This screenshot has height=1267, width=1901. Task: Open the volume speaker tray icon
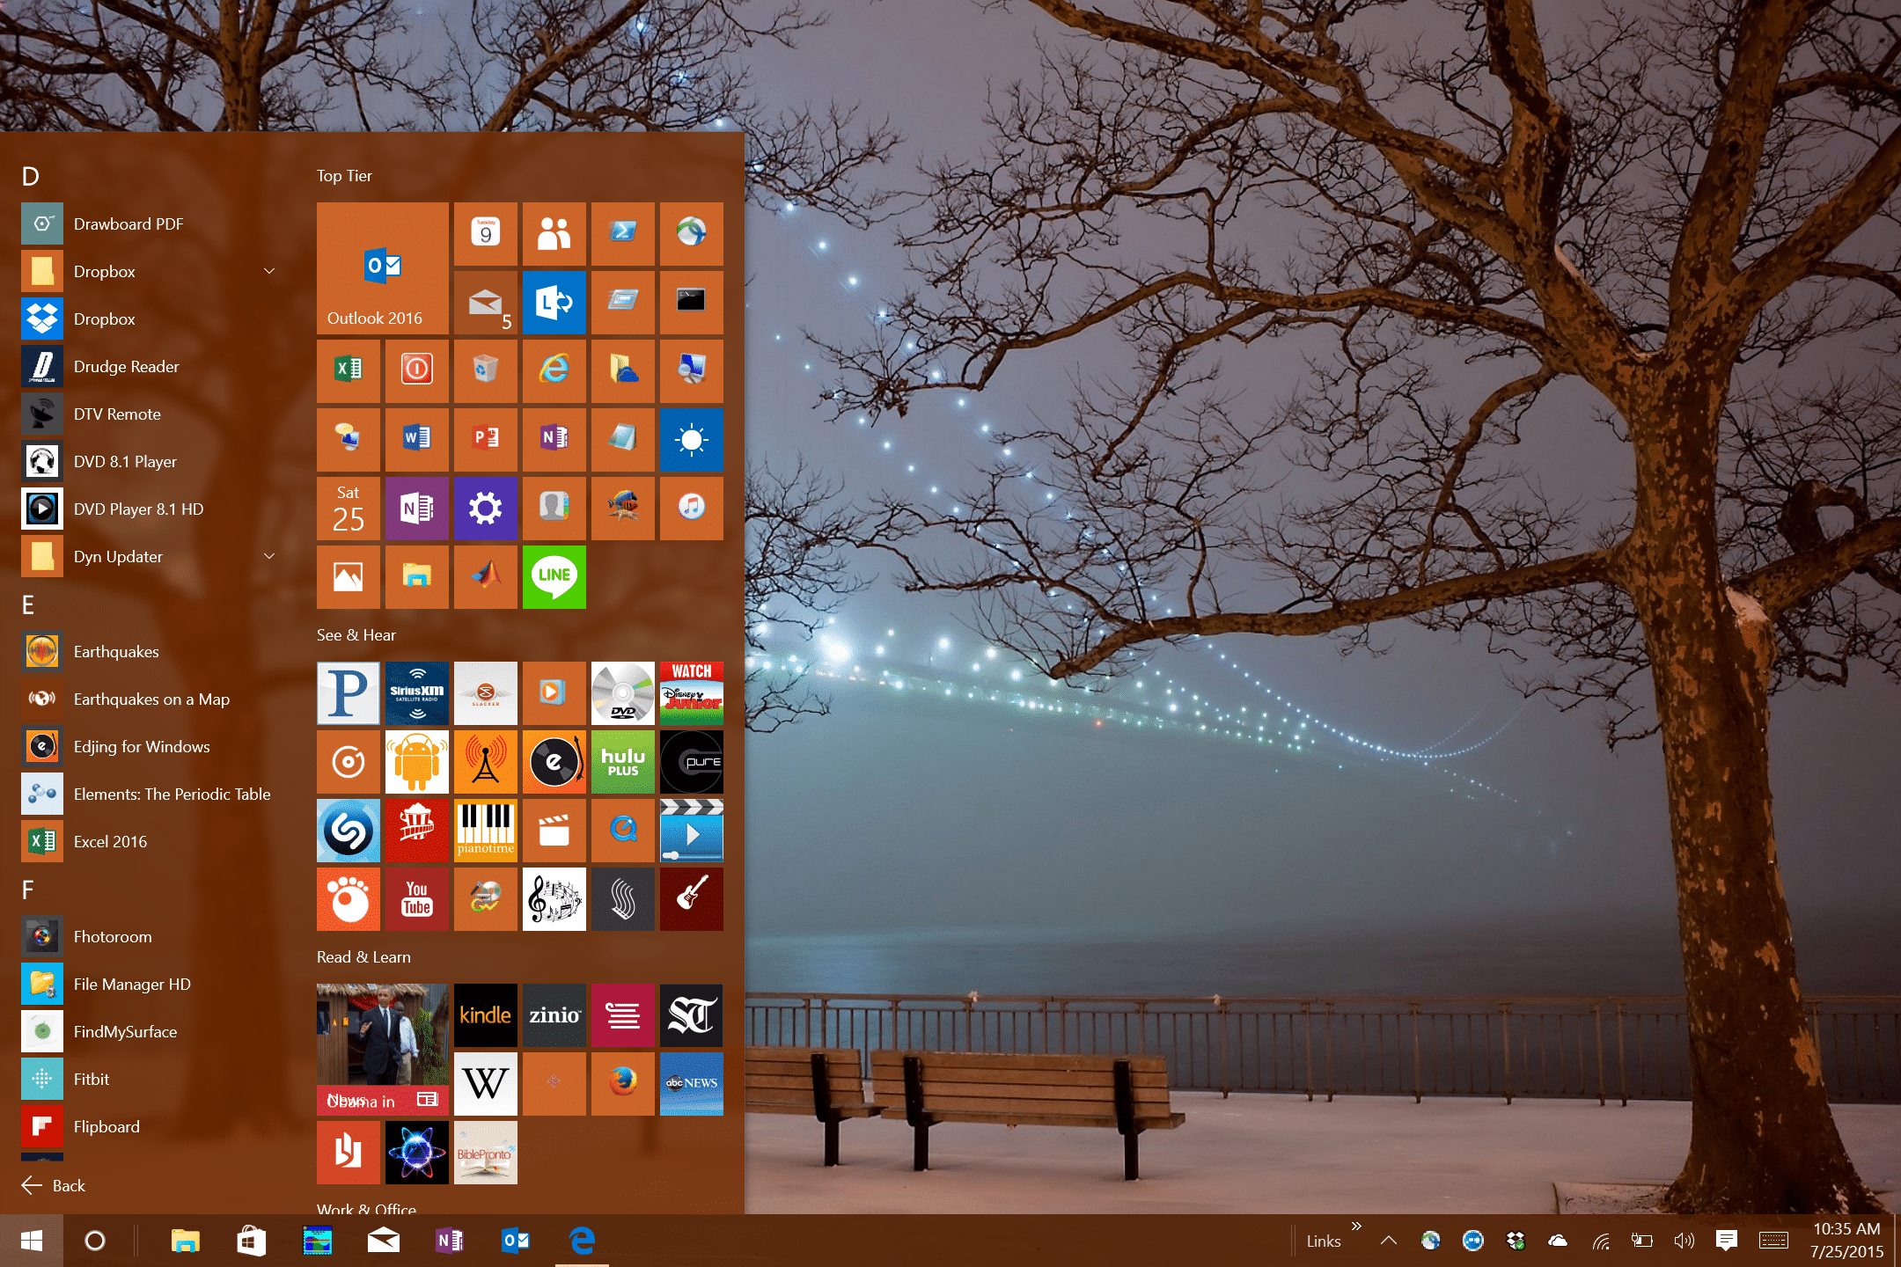pos(1684,1241)
